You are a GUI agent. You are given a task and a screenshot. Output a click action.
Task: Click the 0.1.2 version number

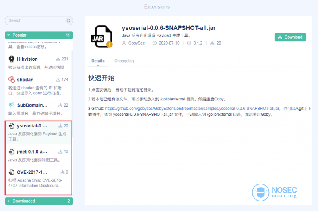pos(198,43)
